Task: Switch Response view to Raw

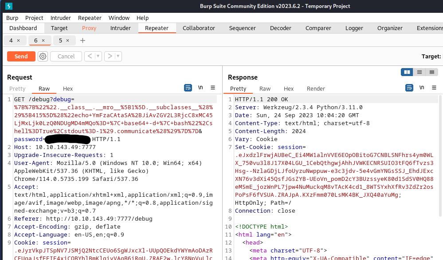Action: (265, 89)
